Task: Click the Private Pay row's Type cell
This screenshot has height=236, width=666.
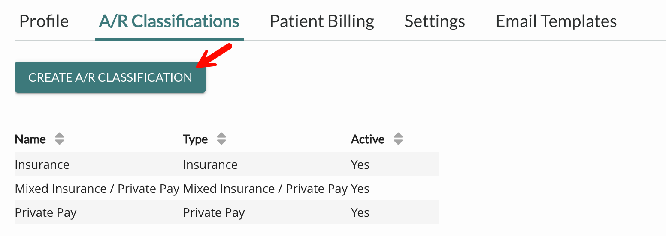Action: (214, 212)
